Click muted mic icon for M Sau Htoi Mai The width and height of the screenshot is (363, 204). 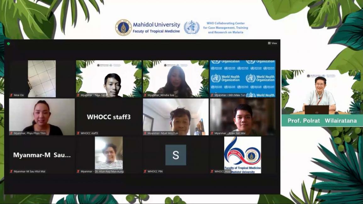[11, 171]
